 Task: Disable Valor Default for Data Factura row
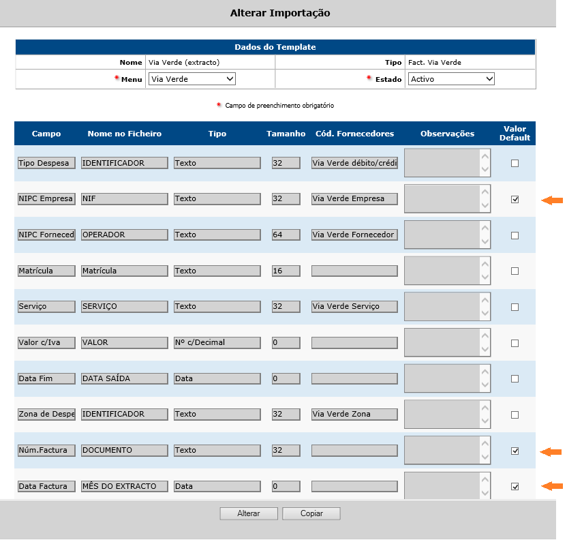[515, 486]
